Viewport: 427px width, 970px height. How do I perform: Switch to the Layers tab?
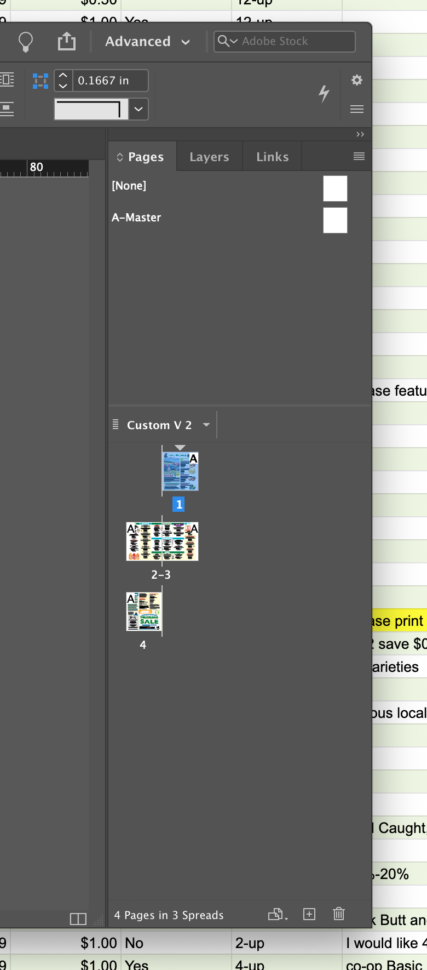[209, 156]
